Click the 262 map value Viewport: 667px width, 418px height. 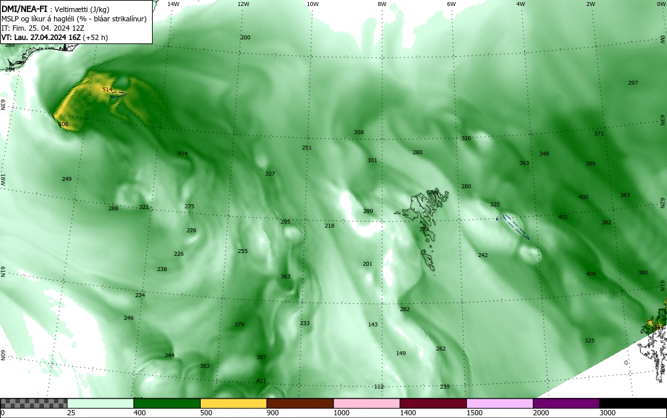click(x=441, y=349)
